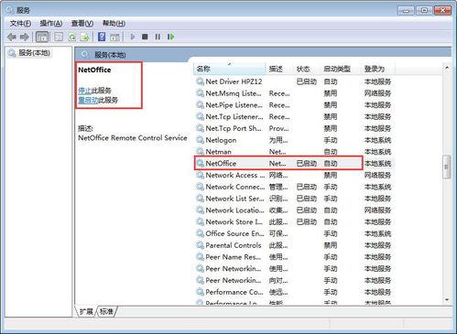Click the Forward arrow in toolbar
Image resolution: width=457 pixels, height=334 pixels.
(x=25, y=37)
